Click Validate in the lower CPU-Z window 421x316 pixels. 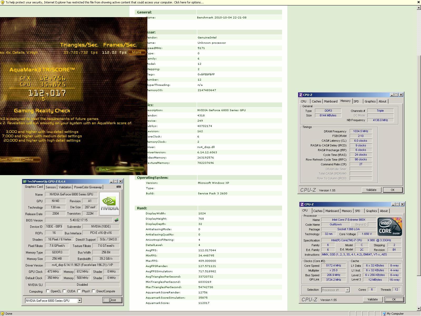coord(373,299)
